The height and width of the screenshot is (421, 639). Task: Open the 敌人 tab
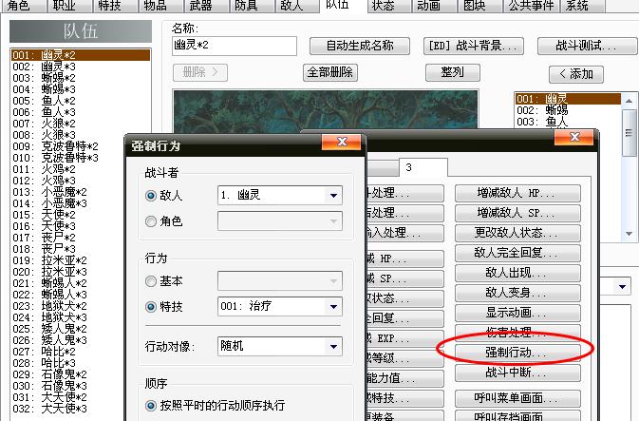296,6
